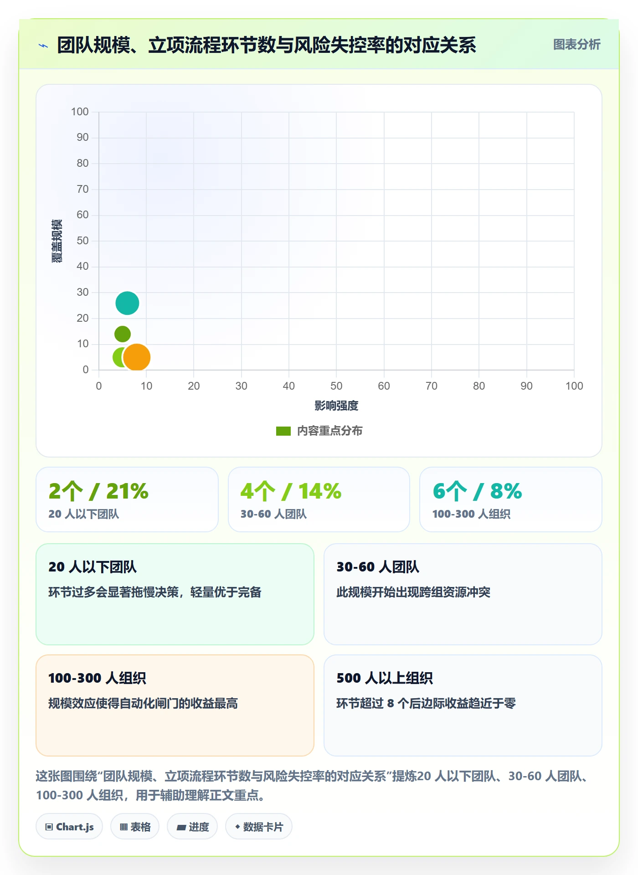Screen dimensions: 638x875
Task: Click the 覆盖规模 y-axis title
Action: [57, 241]
